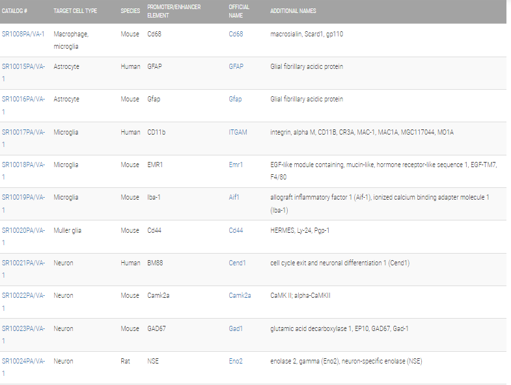Open catalog link SR10018PA/VA-1

(x=23, y=170)
